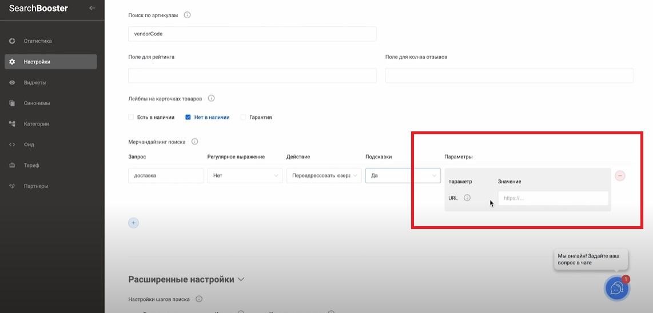This screenshot has height=313, width=653.
Task: Click the URL value input field
Action: pyautogui.click(x=552, y=198)
